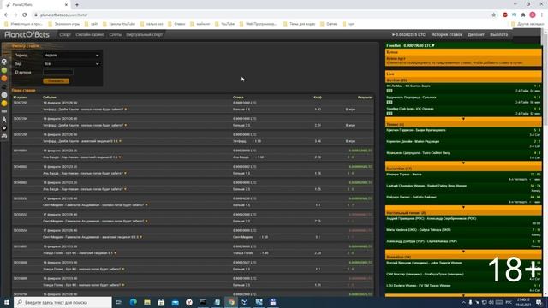Image resolution: width=548 pixels, height=308 pixels.
Task: Expand the Вид dropdown showing Все
Action: [71, 64]
